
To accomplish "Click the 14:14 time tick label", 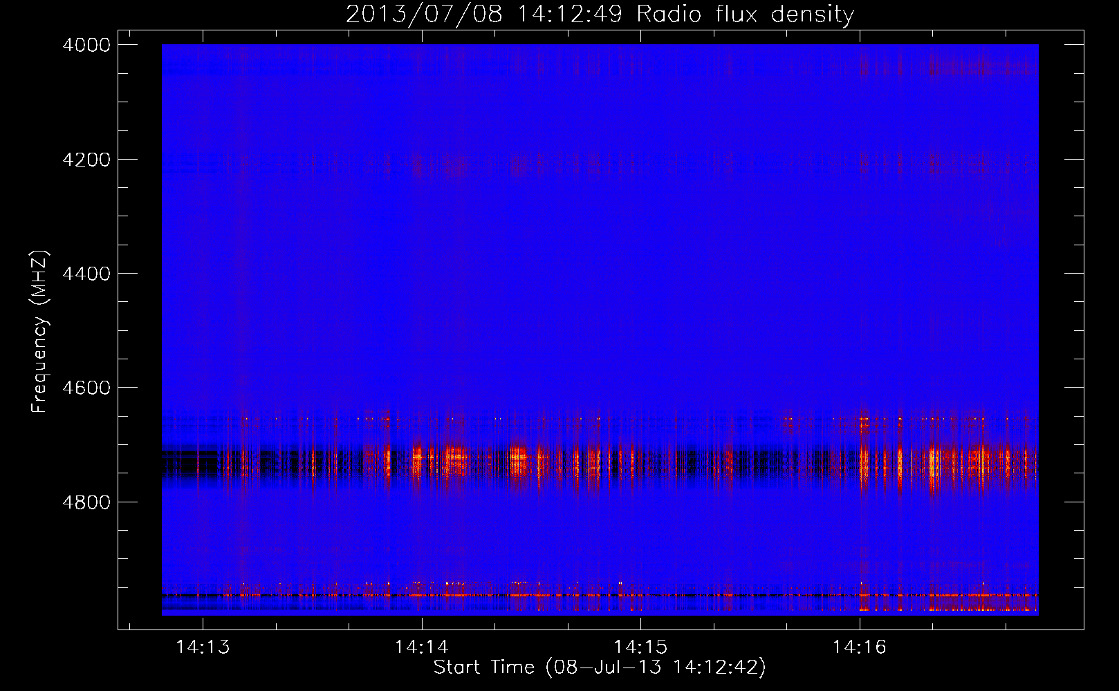I will 421,647.
